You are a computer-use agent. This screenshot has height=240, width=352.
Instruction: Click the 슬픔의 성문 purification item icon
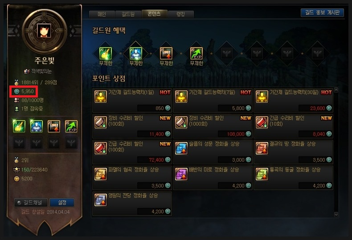pos(181,148)
